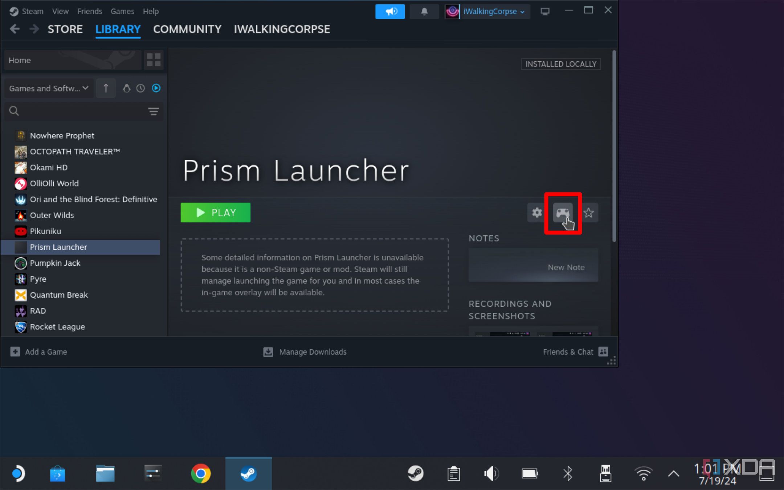Toggle the Linux penguin filter icon
This screenshot has width=784, height=490.
(x=126, y=88)
